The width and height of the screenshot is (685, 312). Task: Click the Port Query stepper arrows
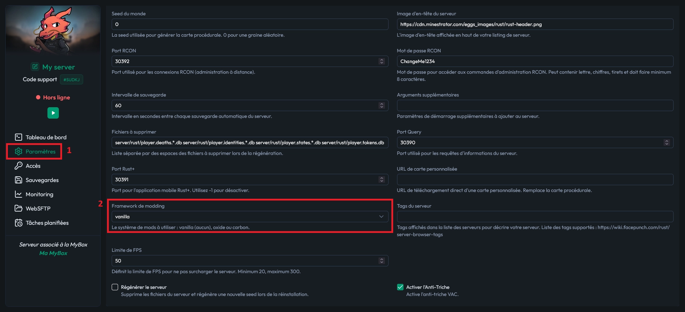click(x=666, y=142)
